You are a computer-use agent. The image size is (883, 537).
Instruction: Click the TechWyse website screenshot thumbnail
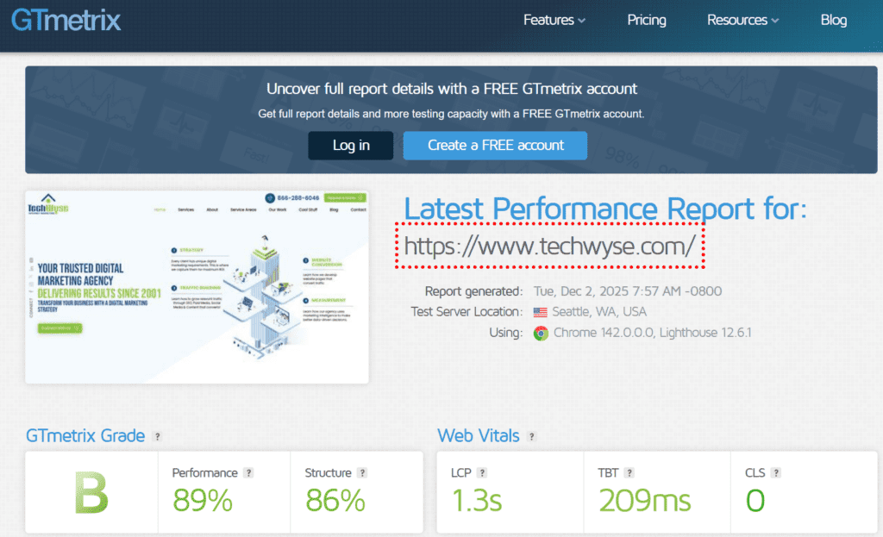197,287
